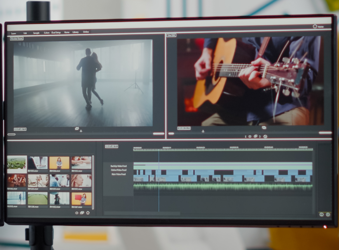
Task: Click the prohibited circle icon under Live Edit preview
Action: [265, 136]
